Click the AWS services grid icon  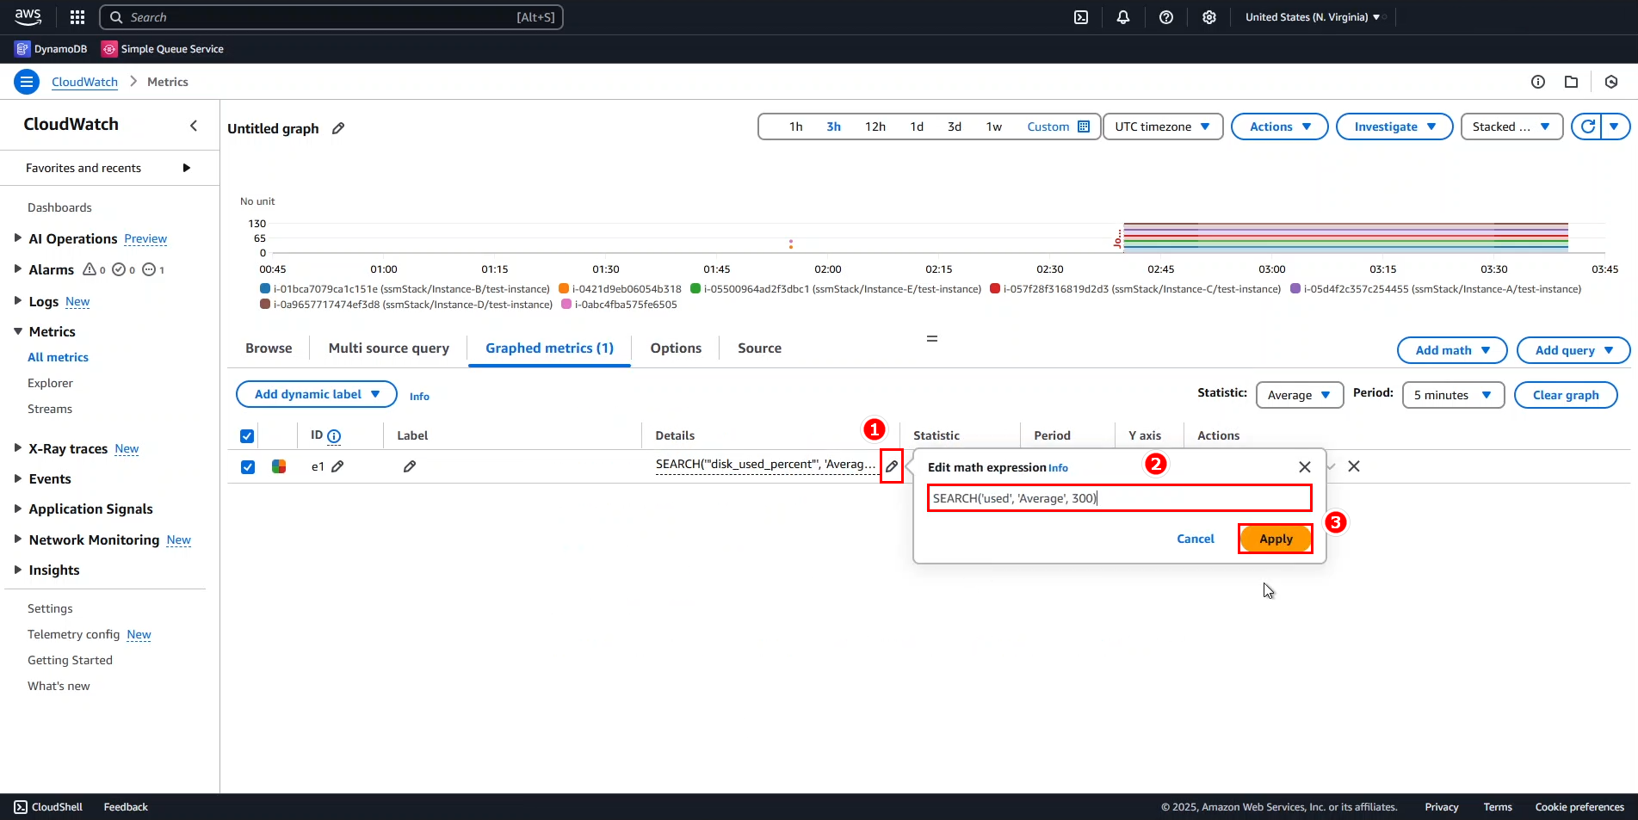(77, 17)
